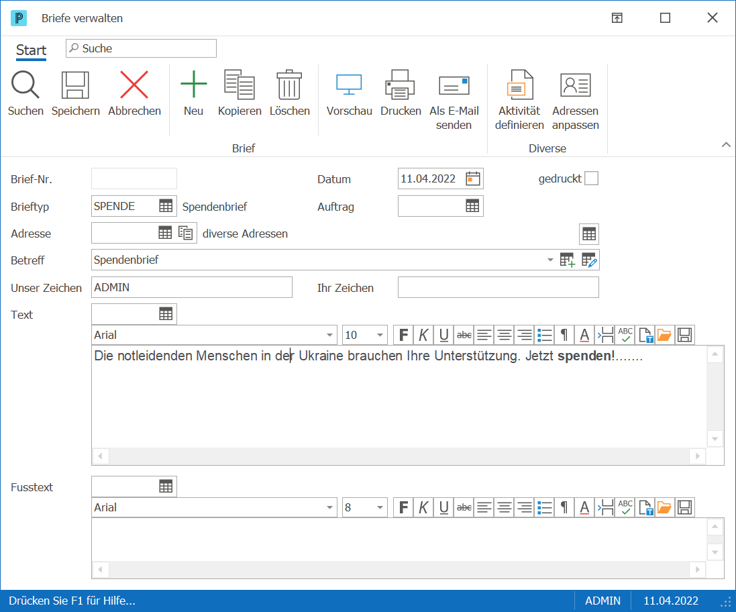Insert text document in Text editor toolbar
The width and height of the screenshot is (736, 612).
coord(645,335)
